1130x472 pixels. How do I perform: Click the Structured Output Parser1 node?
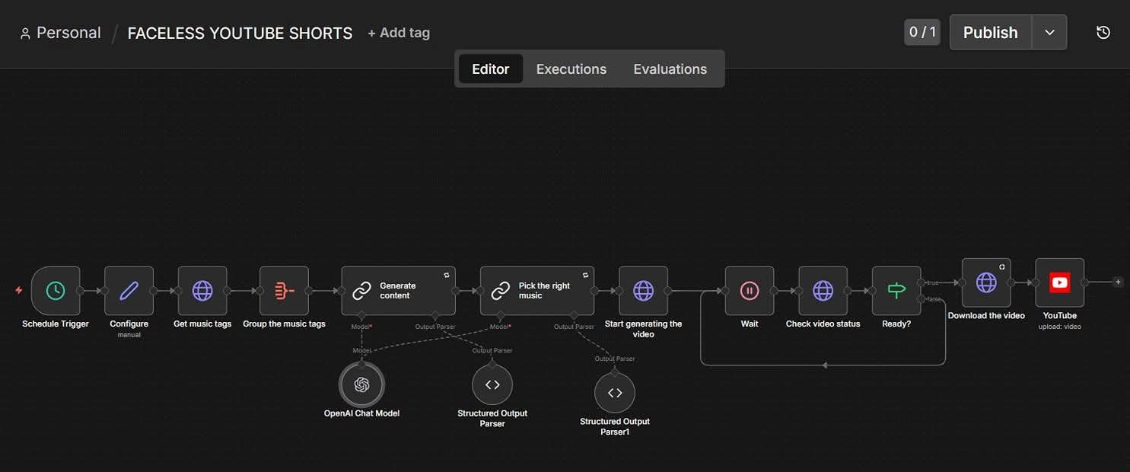615,393
